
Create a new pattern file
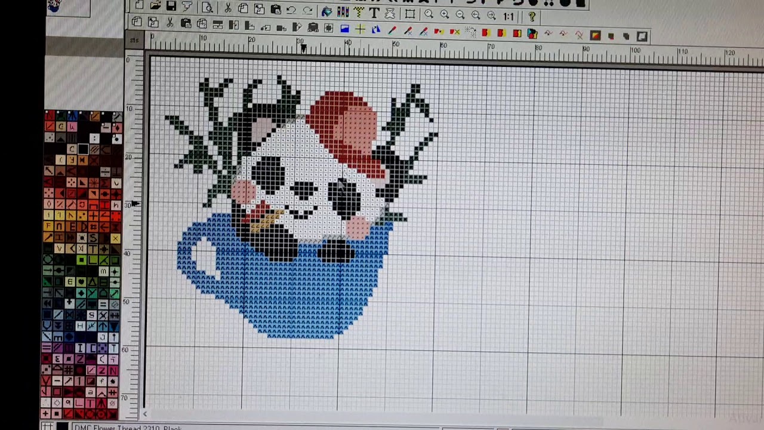click(139, 5)
